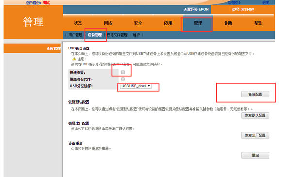This screenshot has width=291, height=177.
Task: Open the 诊断 tab
Action: pos(228,23)
